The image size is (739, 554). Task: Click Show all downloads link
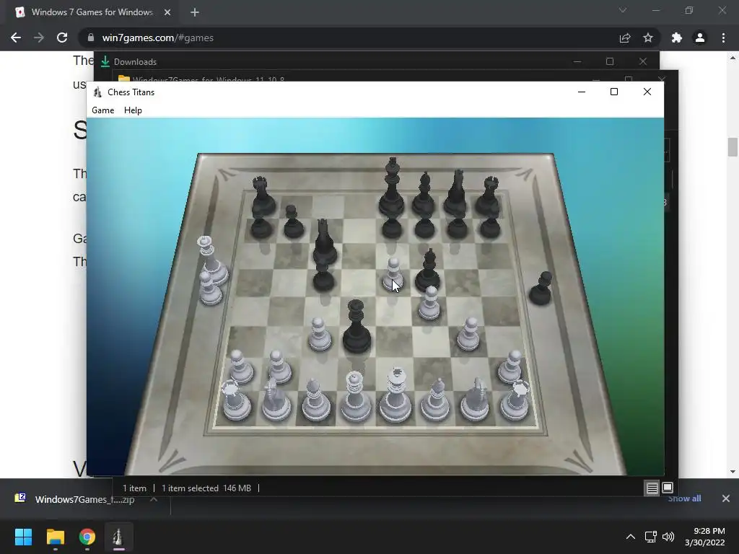coord(684,498)
